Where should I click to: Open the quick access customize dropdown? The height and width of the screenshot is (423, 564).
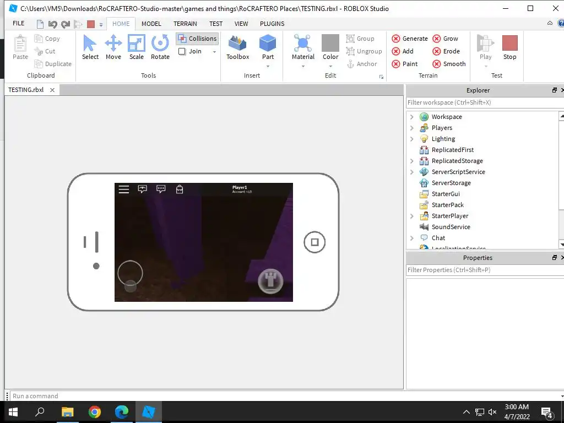pyautogui.click(x=101, y=25)
